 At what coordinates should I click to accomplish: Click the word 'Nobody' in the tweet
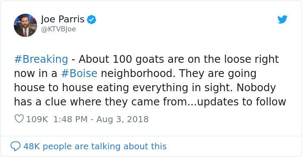tap(256, 87)
